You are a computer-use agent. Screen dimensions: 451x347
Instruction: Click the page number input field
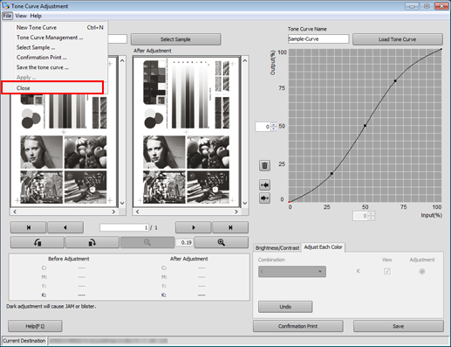[x=125, y=227]
